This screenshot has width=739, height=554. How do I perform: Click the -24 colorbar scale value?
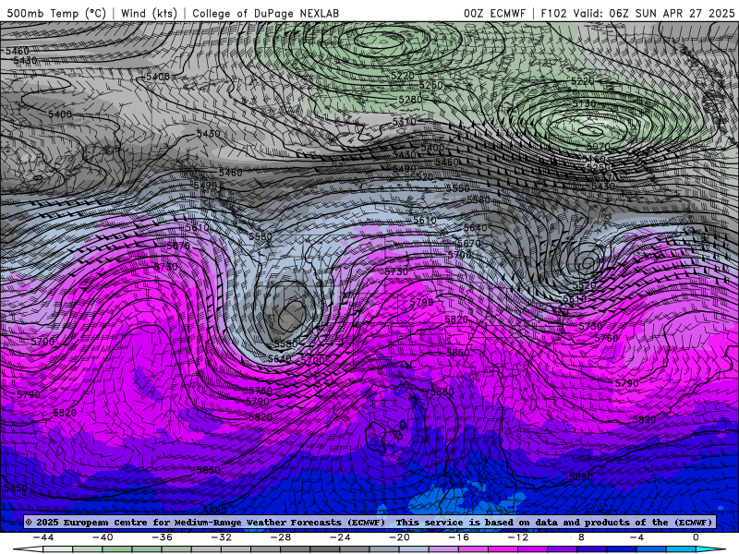(340, 537)
